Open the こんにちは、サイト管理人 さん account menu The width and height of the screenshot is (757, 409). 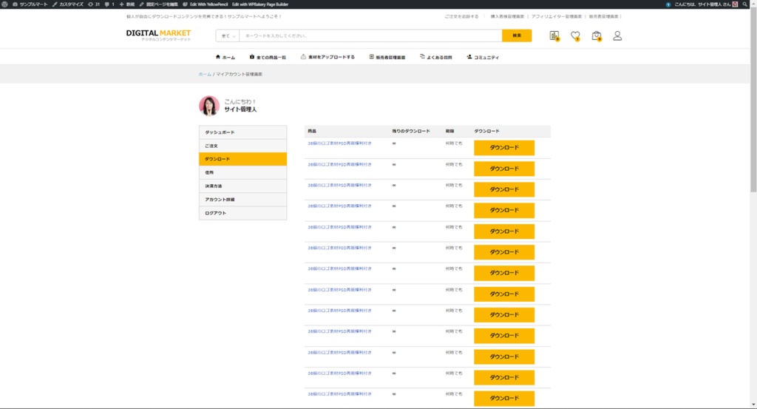(x=706, y=4)
